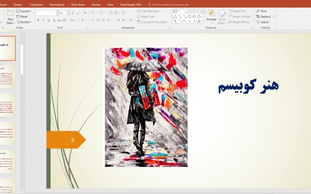Increase the list indent level
The width and height of the screenshot is (311, 194).
(x=116, y=13)
